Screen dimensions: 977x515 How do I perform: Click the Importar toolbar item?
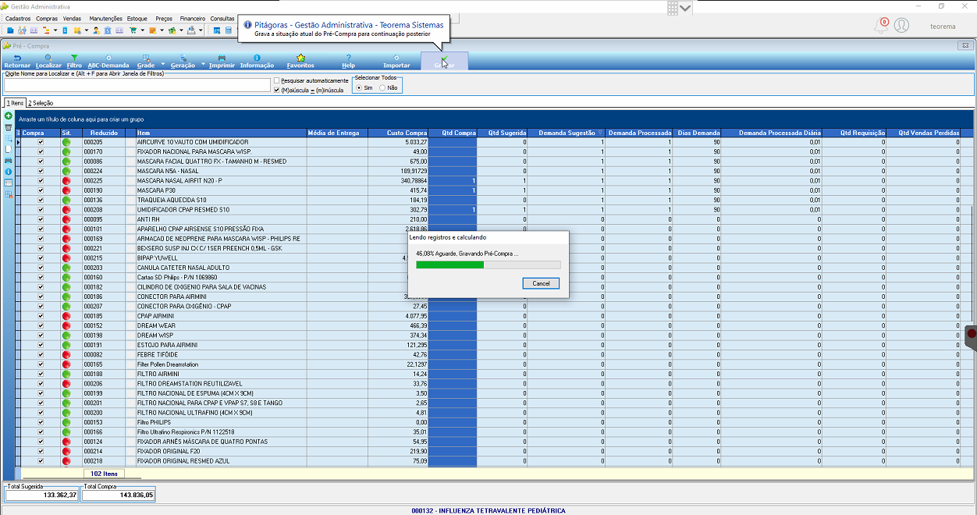pyautogui.click(x=396, y=62)
